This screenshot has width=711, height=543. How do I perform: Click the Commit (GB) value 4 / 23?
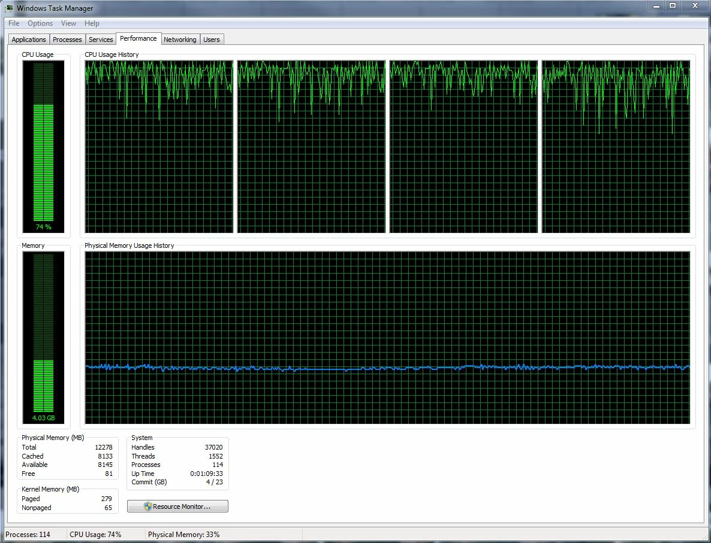pyautogui.click(x=215, y=482)
